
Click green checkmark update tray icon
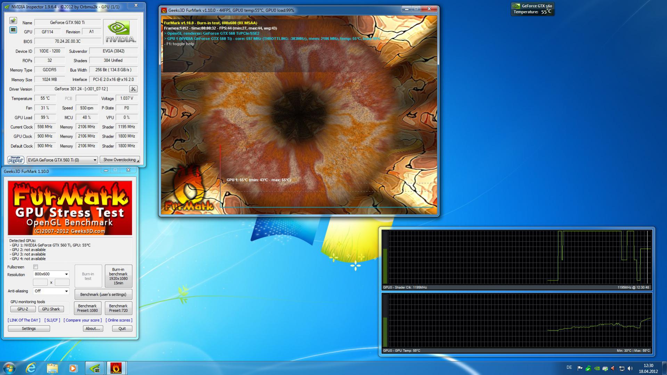click(x=588, y=368)
